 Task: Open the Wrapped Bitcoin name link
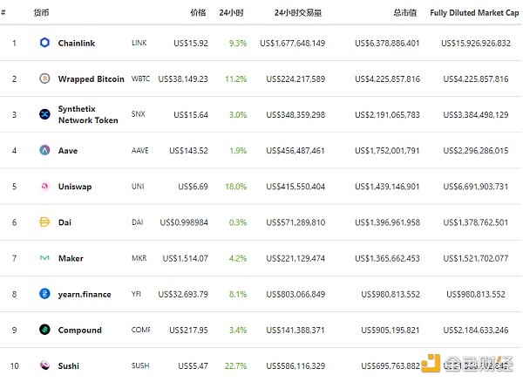click(x=91, y=78)
